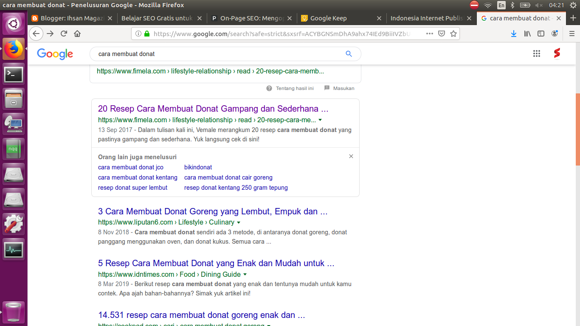The height and width of the screenshot is (326, 580).
Task: Switch keyboard layout via En indicator
Action: (501, 5)
